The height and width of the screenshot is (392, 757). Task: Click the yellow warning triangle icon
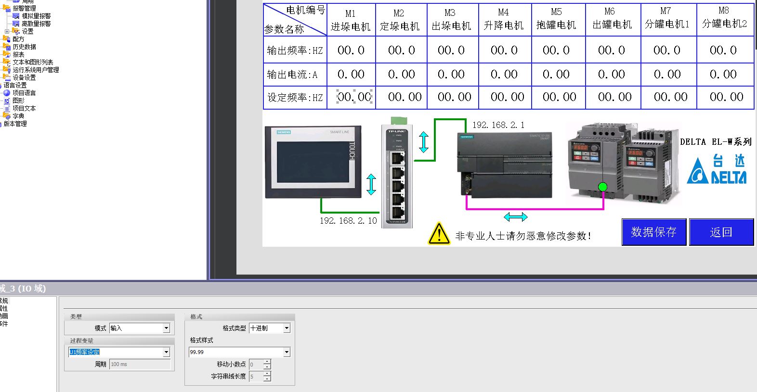pyautogui.click(x=439, y=233)
